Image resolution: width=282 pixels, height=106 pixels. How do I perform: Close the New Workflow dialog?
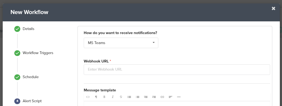point(273,8)
